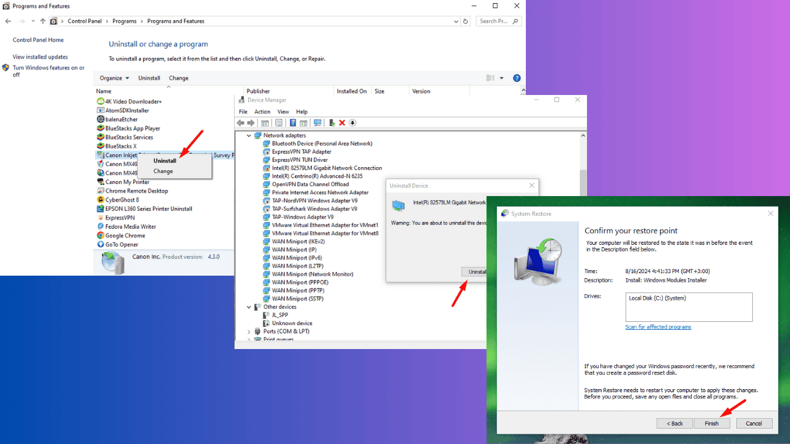Select the ExpressVPN program icon

[101, 218]
